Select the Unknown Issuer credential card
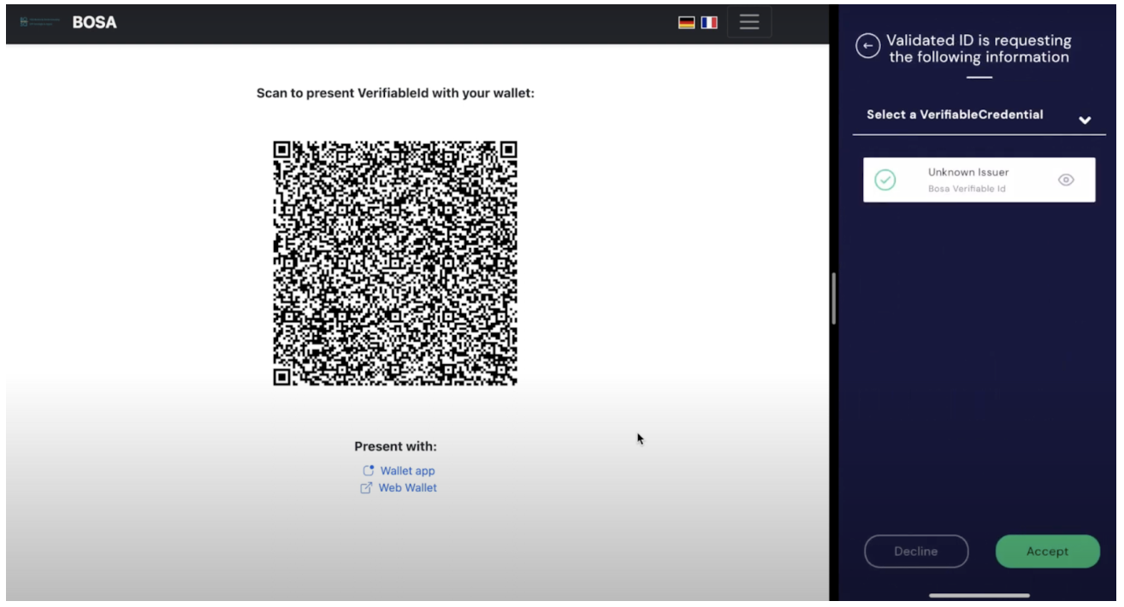The height and width of the screenshot is (607, 1124). (x=979, y=180)
